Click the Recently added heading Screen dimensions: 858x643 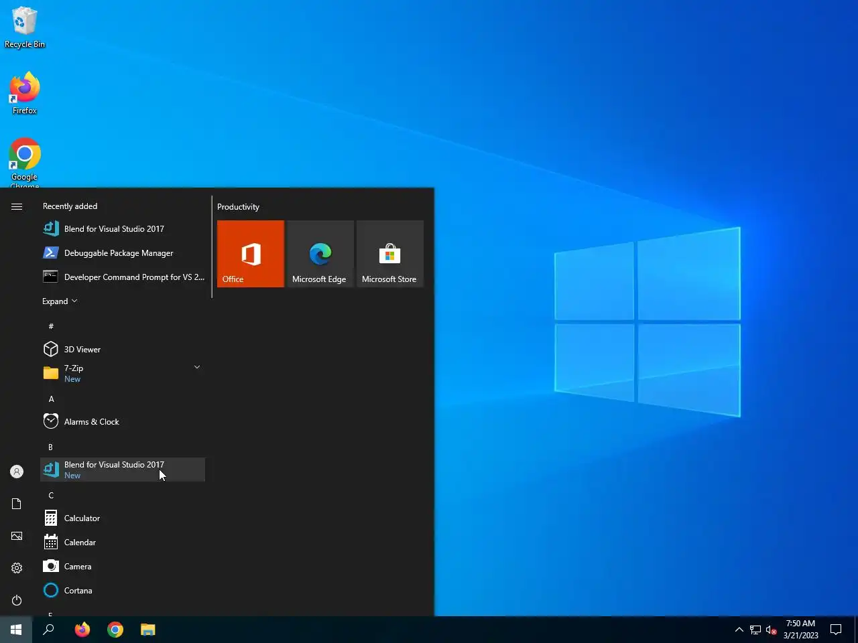click(x=70, y=206)
